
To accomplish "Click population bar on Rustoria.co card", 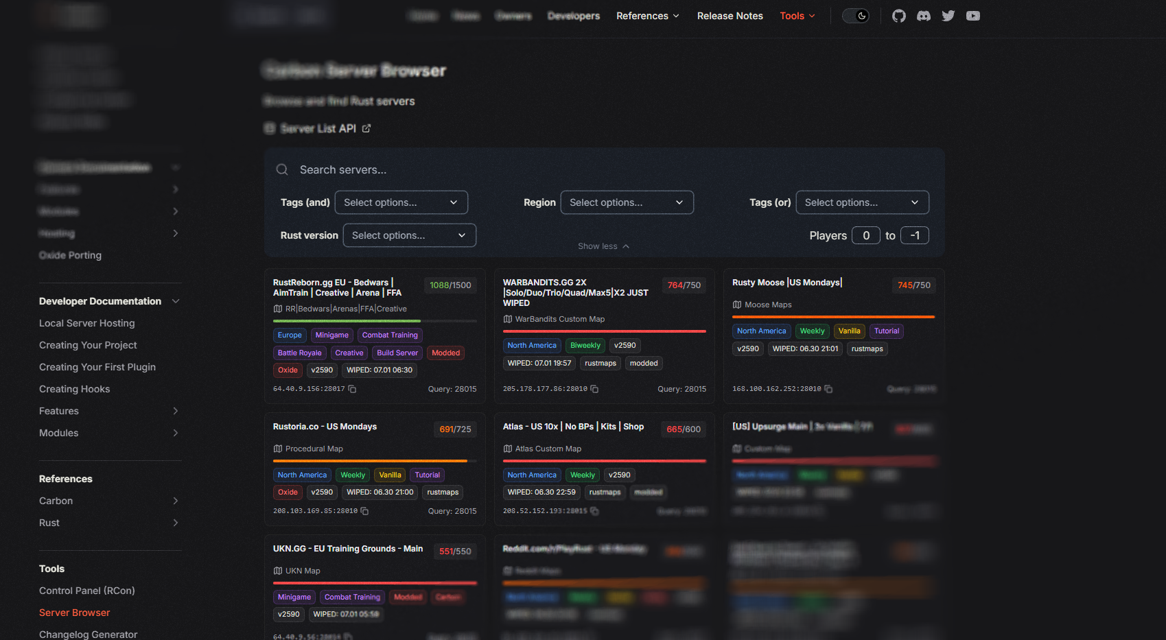I will (375, 461).
